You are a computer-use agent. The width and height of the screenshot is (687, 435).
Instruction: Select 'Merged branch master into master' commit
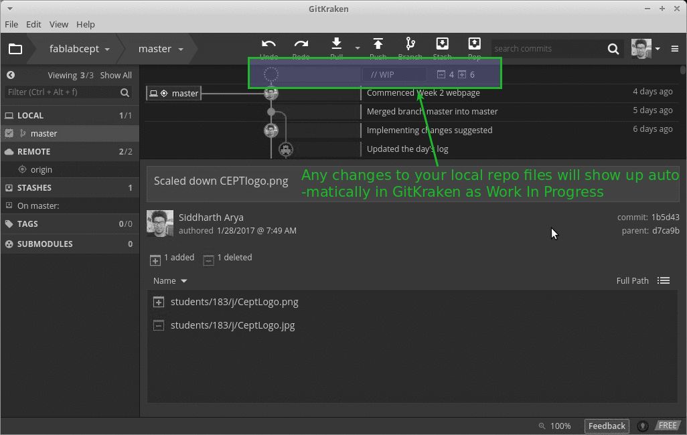(x=432, y=112)
